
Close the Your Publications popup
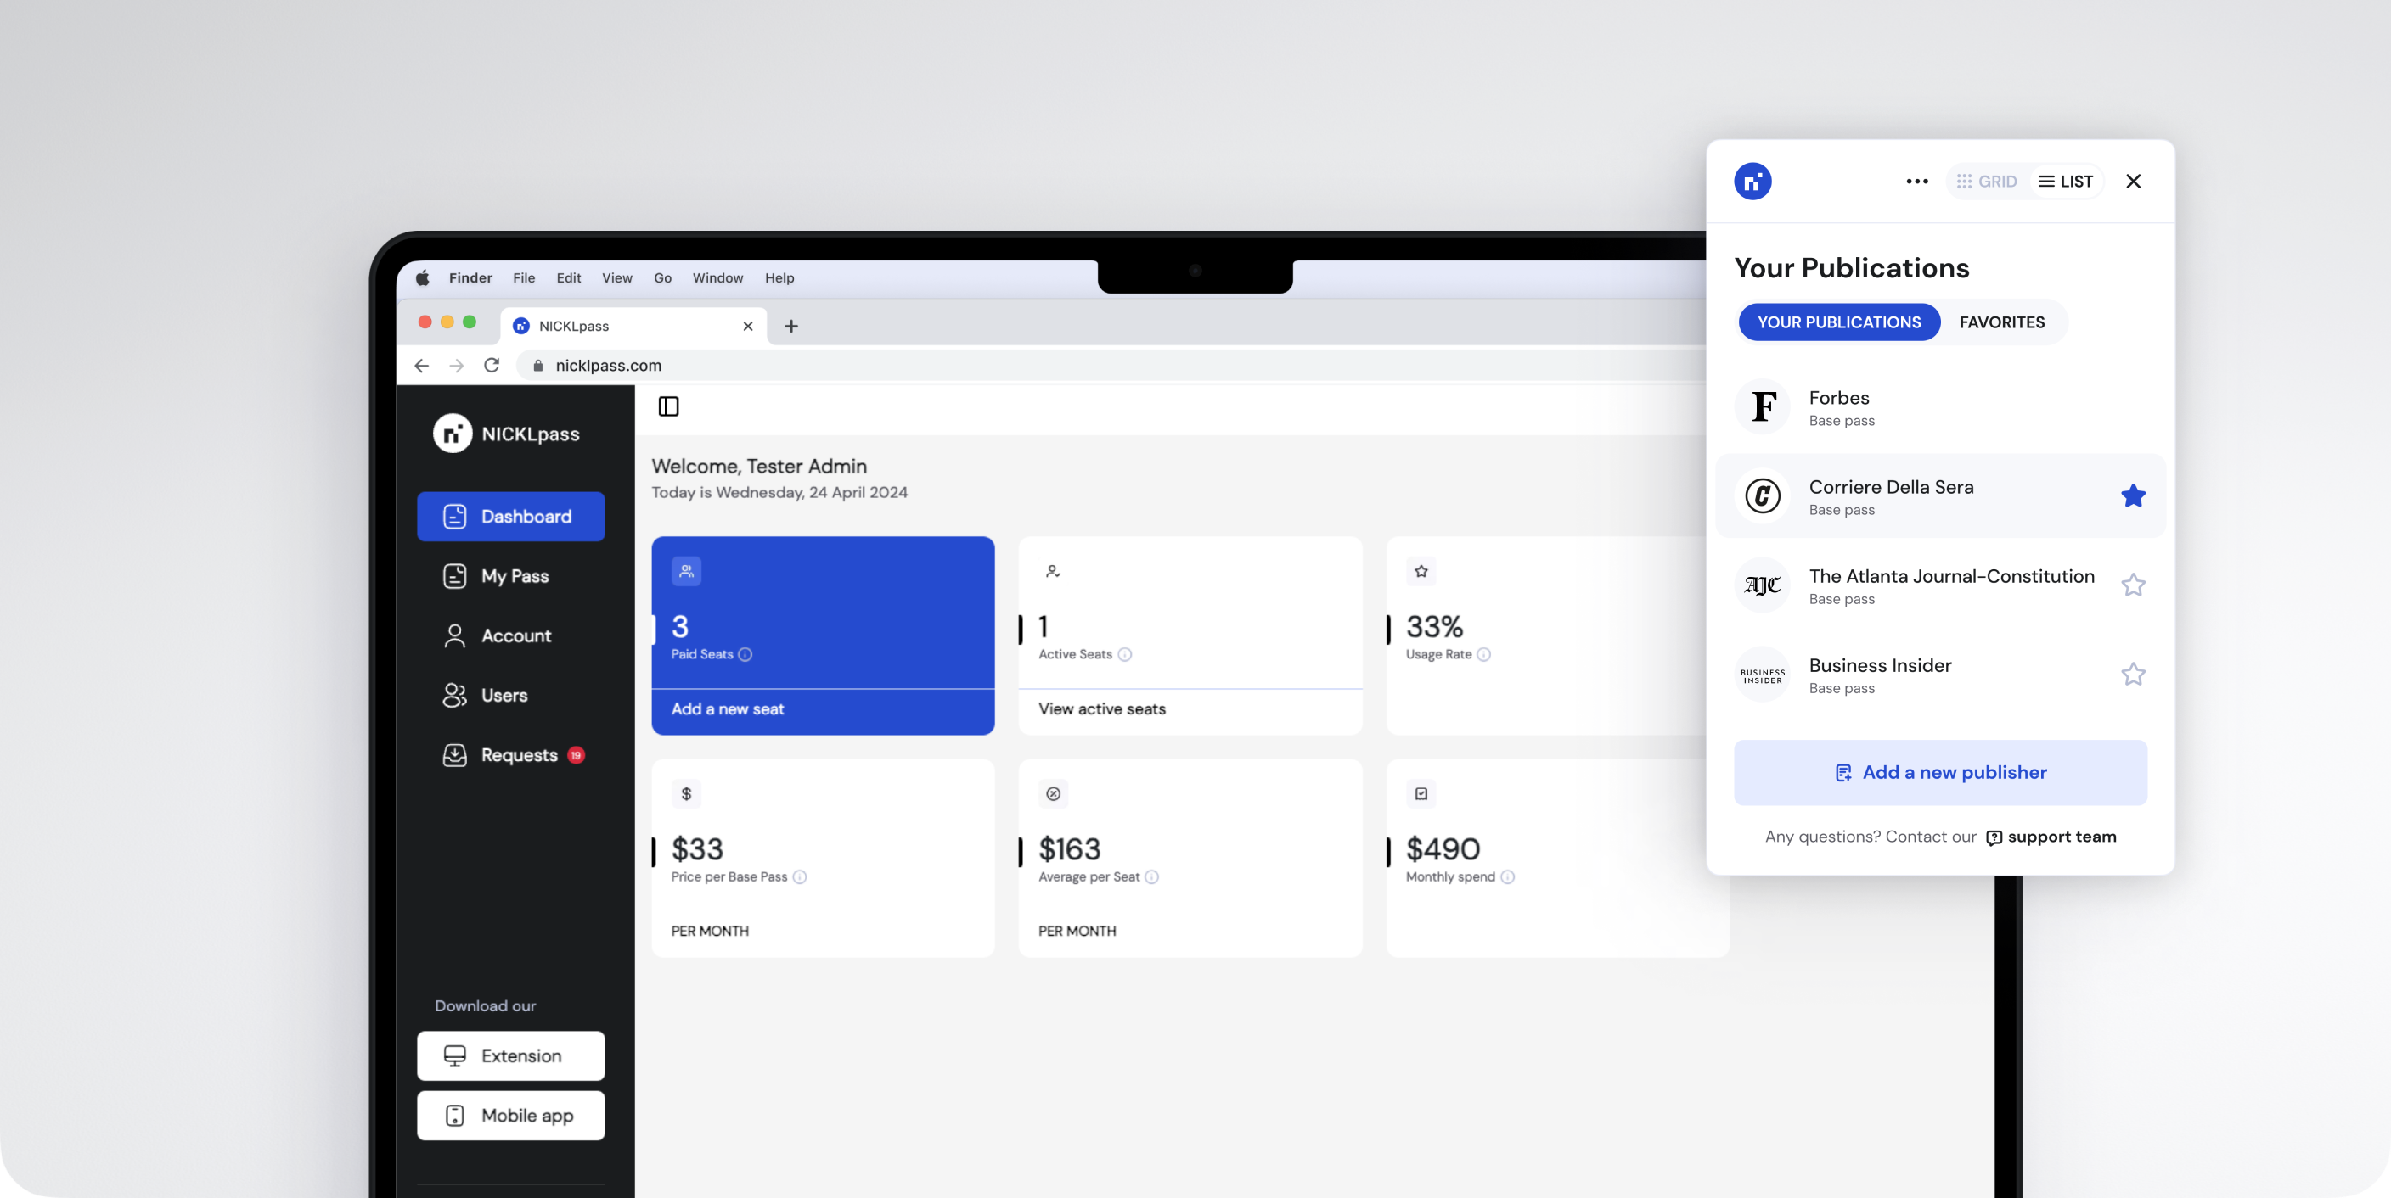[2133, 182]
